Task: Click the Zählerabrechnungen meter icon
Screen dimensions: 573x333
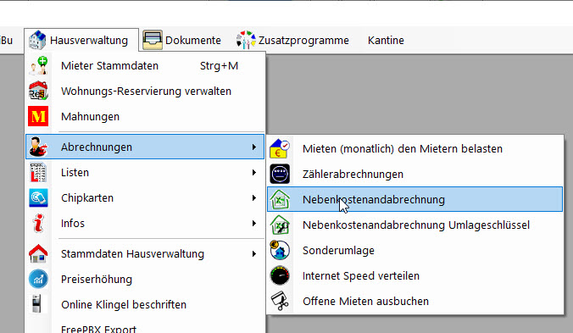Action: 280,174
